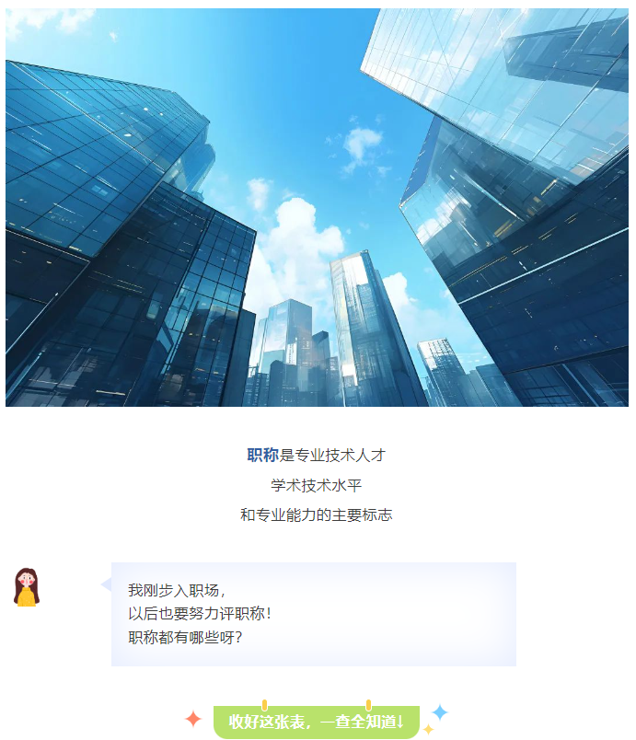Open the skyscraper header image
The height and width of the screenshot is (740, 636).
317,207
